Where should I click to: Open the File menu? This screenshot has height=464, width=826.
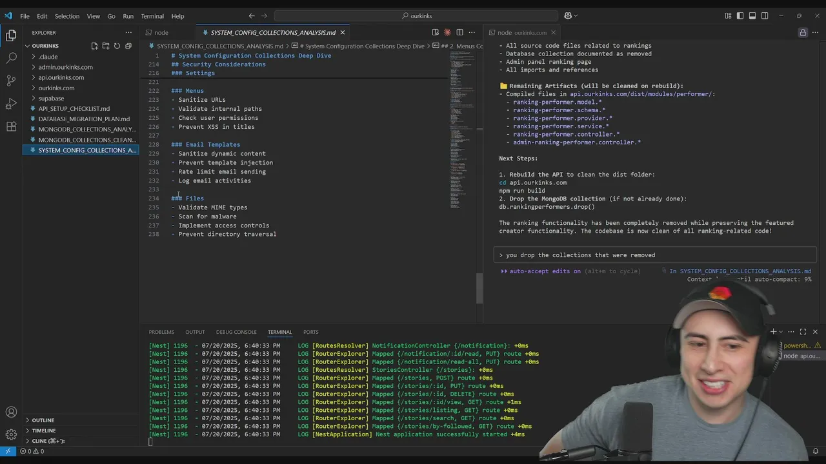pos(25,16)
